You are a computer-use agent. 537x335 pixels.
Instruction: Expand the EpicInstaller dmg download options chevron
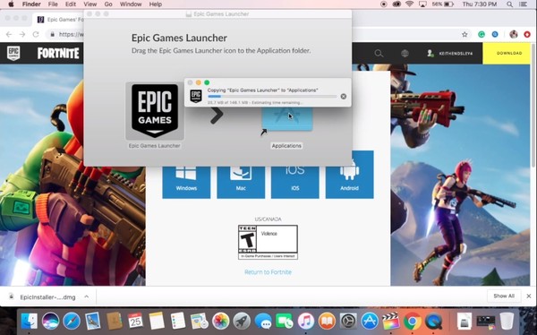click(x=87, y=296)
